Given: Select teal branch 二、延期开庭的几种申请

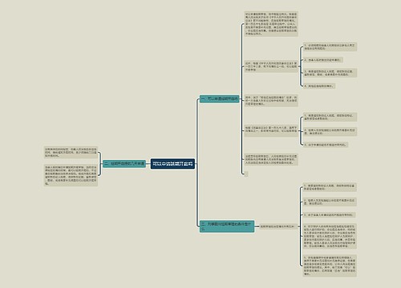Looking at the screenshot, I should tap(124, 164).
